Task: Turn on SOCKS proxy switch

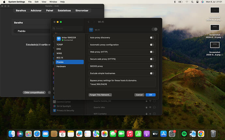Action: (152, 66)
